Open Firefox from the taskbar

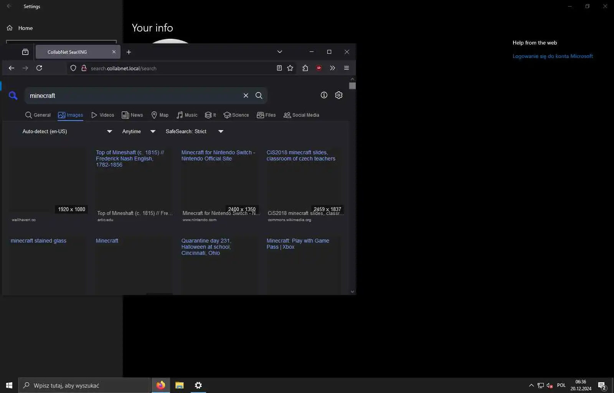[161, 385]
